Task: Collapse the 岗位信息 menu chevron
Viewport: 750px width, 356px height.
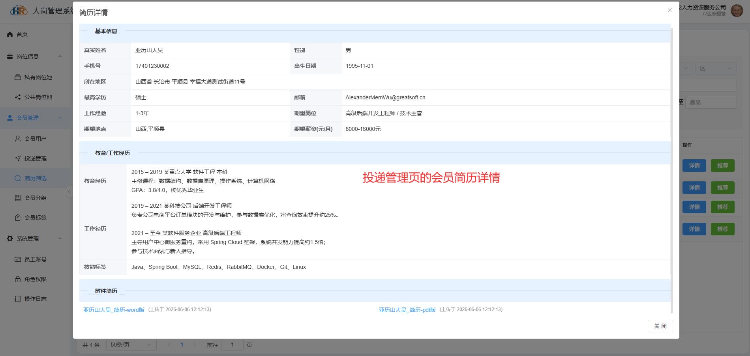Action: tap(60, 56)
